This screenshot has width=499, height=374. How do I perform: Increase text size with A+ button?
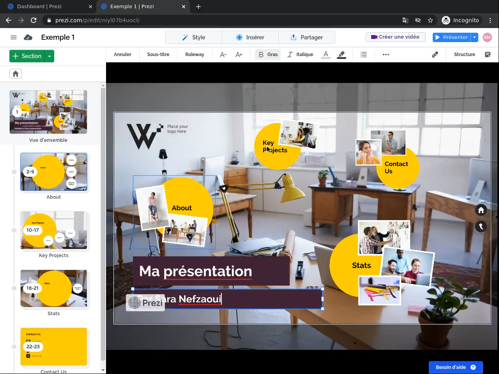coord(239,55)
